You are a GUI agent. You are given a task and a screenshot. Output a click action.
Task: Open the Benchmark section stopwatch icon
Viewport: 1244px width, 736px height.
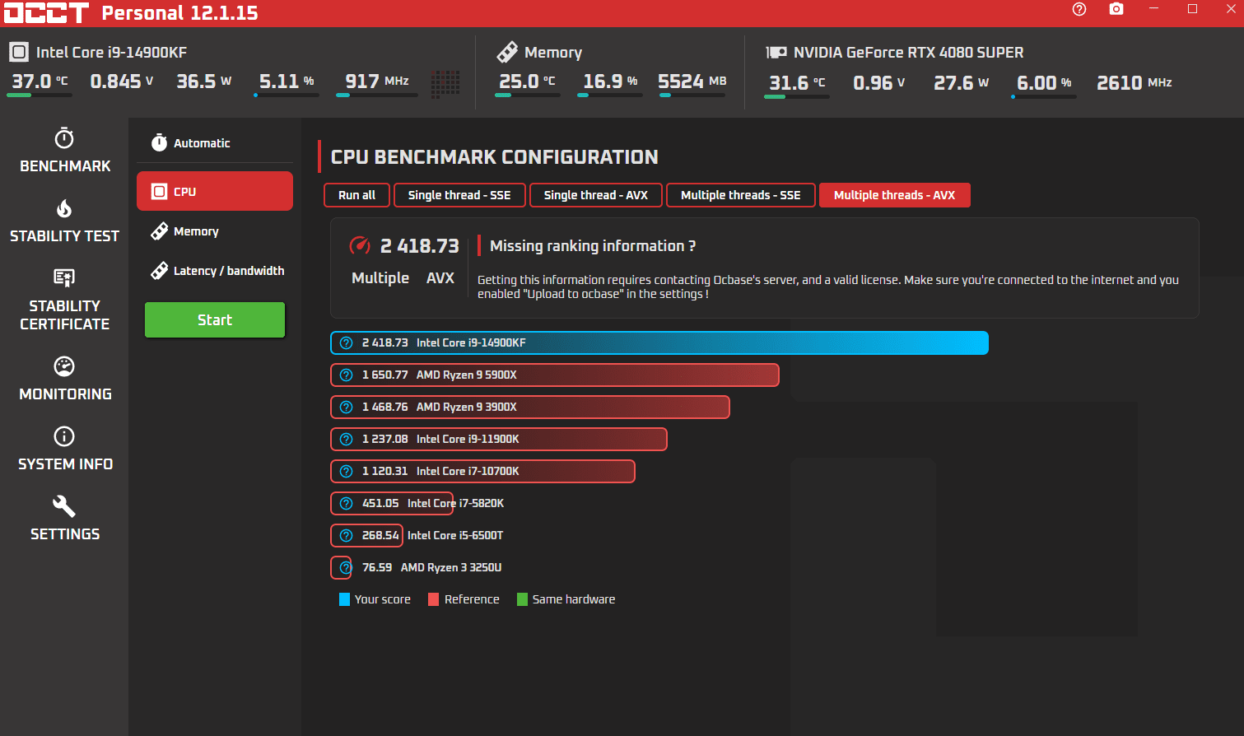pos(64,137)
